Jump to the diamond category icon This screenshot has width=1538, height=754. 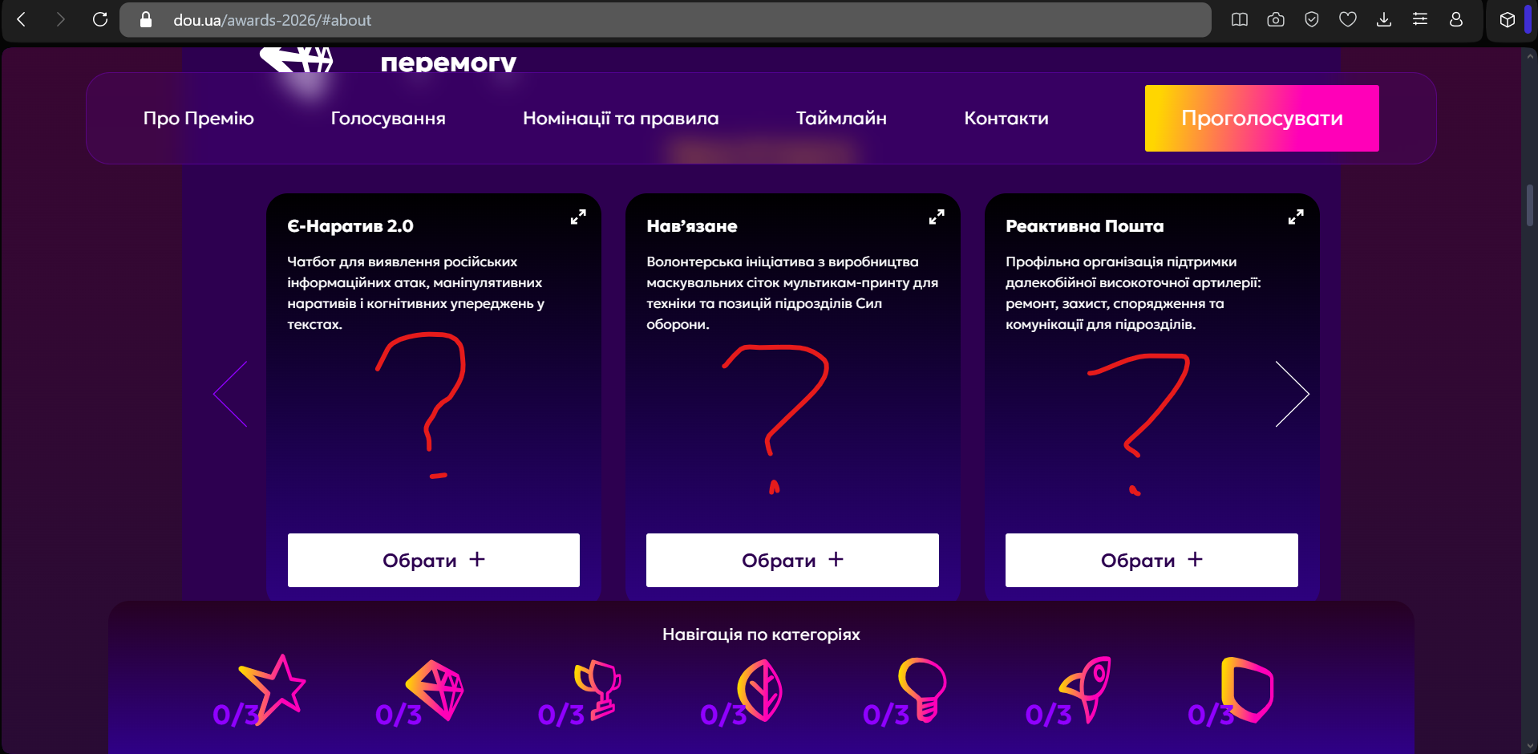(x=435, y=690)
